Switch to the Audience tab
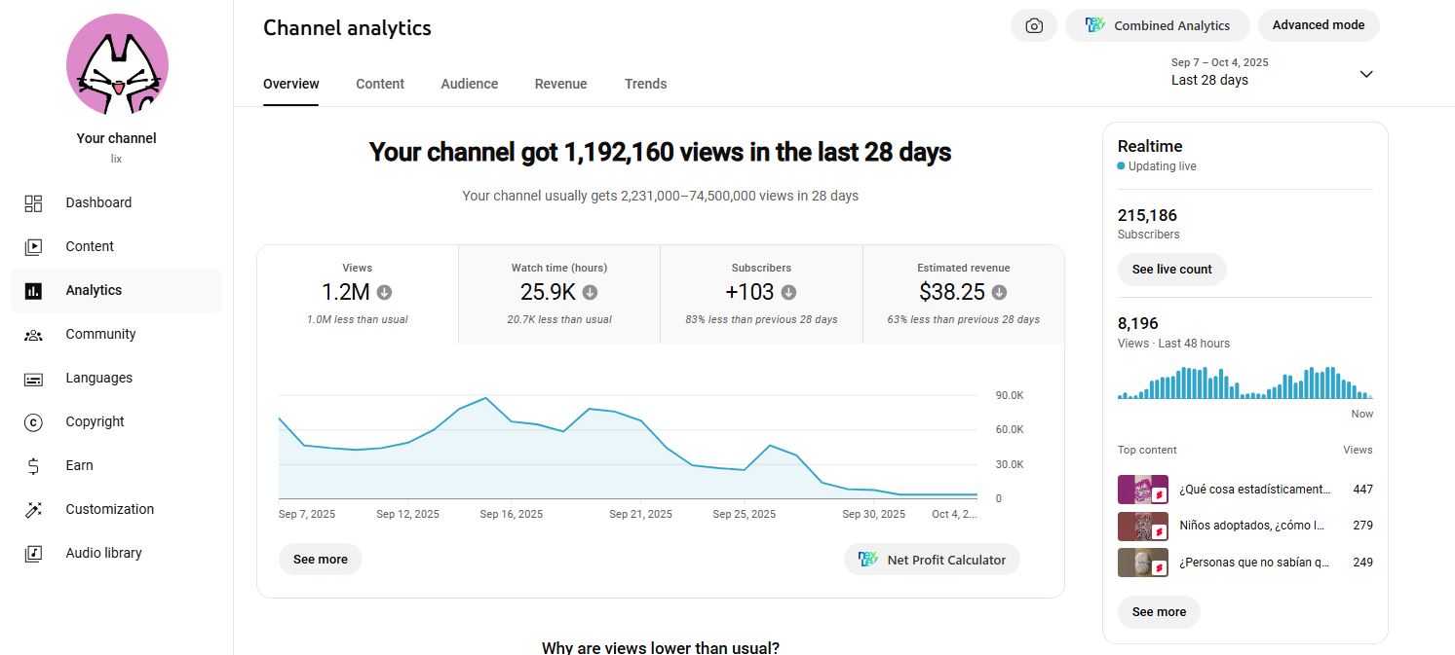Screen dimensions: 1455x655 [x=469, y=84]
